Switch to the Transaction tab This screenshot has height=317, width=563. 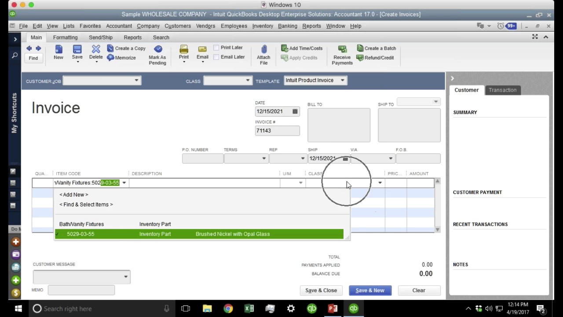[502, 90]
